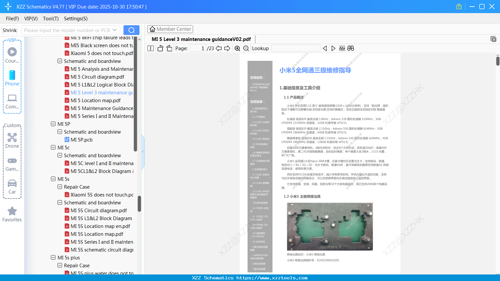This screenshot has height=281, width=500.
Task: Click the Lookup text field
Action: click(x=295, y=48)
